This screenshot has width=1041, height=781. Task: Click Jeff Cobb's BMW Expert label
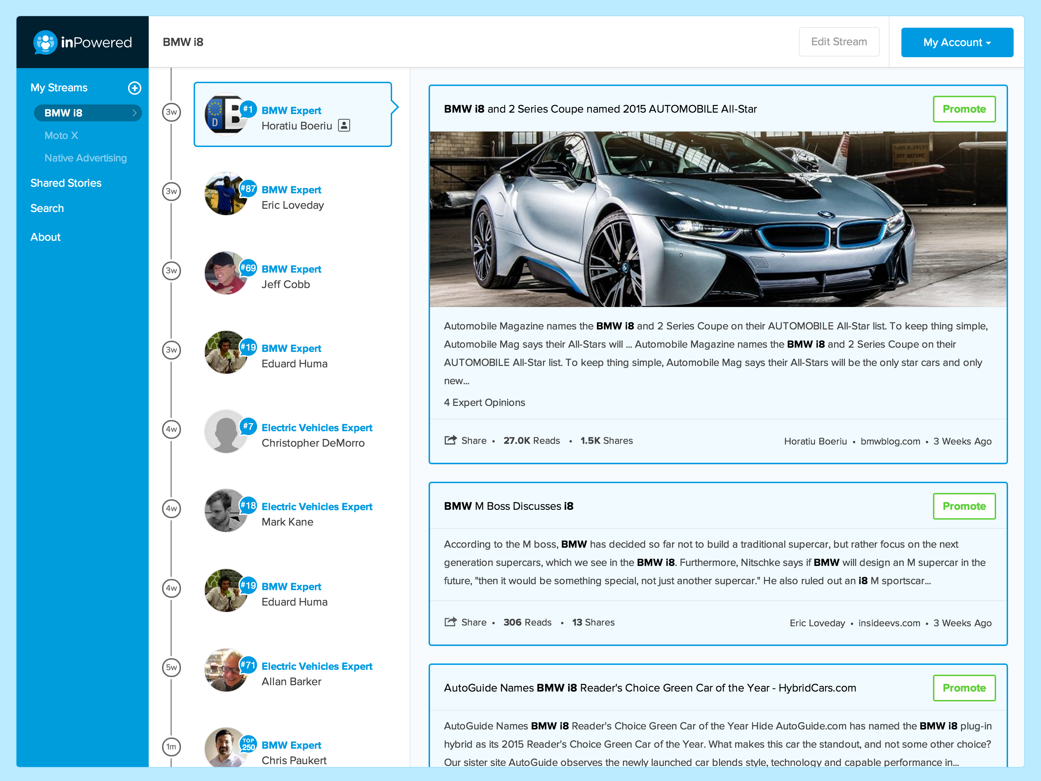[x=291, y=269]
